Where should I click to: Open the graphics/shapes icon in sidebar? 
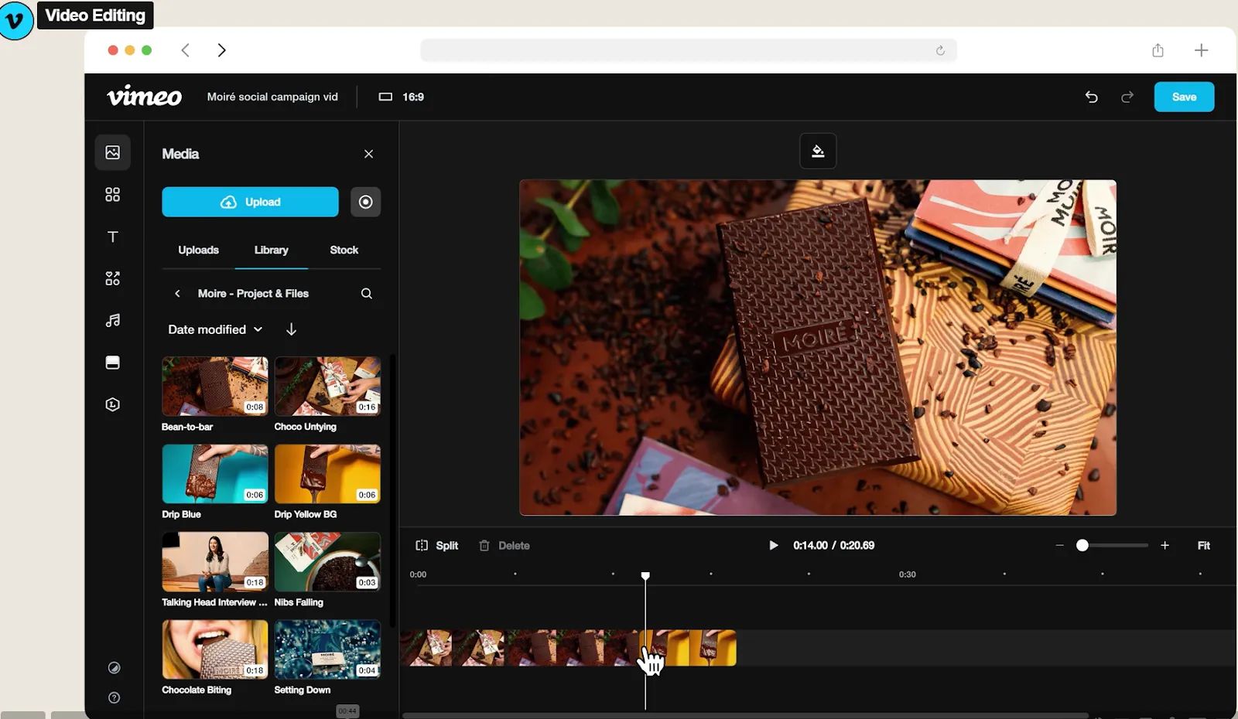113,278
